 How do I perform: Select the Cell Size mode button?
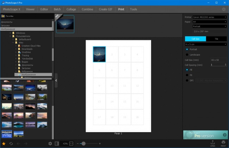pyautogui.click(x=196, y=39)
